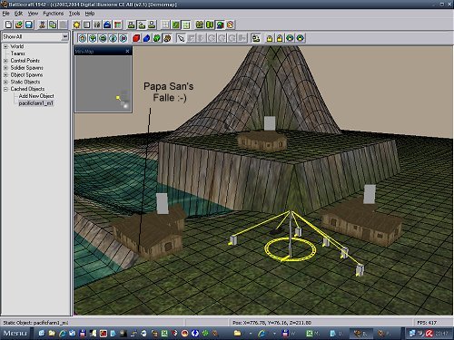
Task: Click the green double-bar icon in top toolbar
Action: point(210,24)
